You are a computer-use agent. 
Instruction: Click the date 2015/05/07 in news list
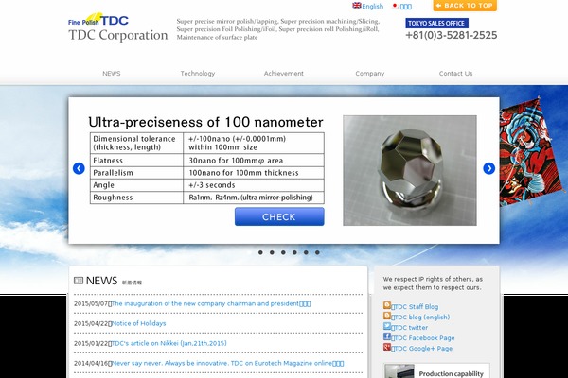91,303
